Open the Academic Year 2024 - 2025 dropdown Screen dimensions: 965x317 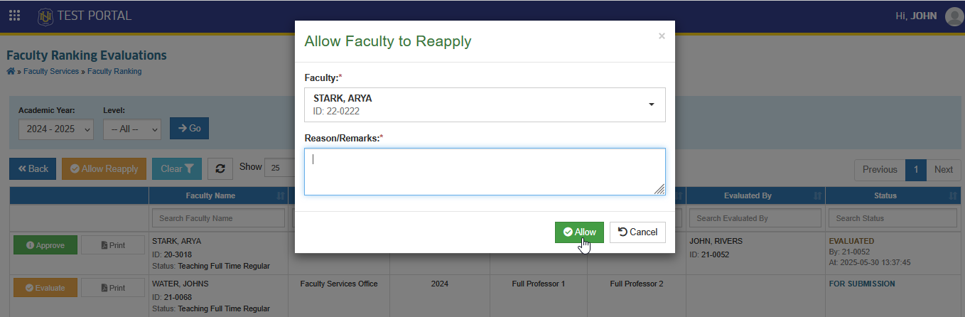55,129
